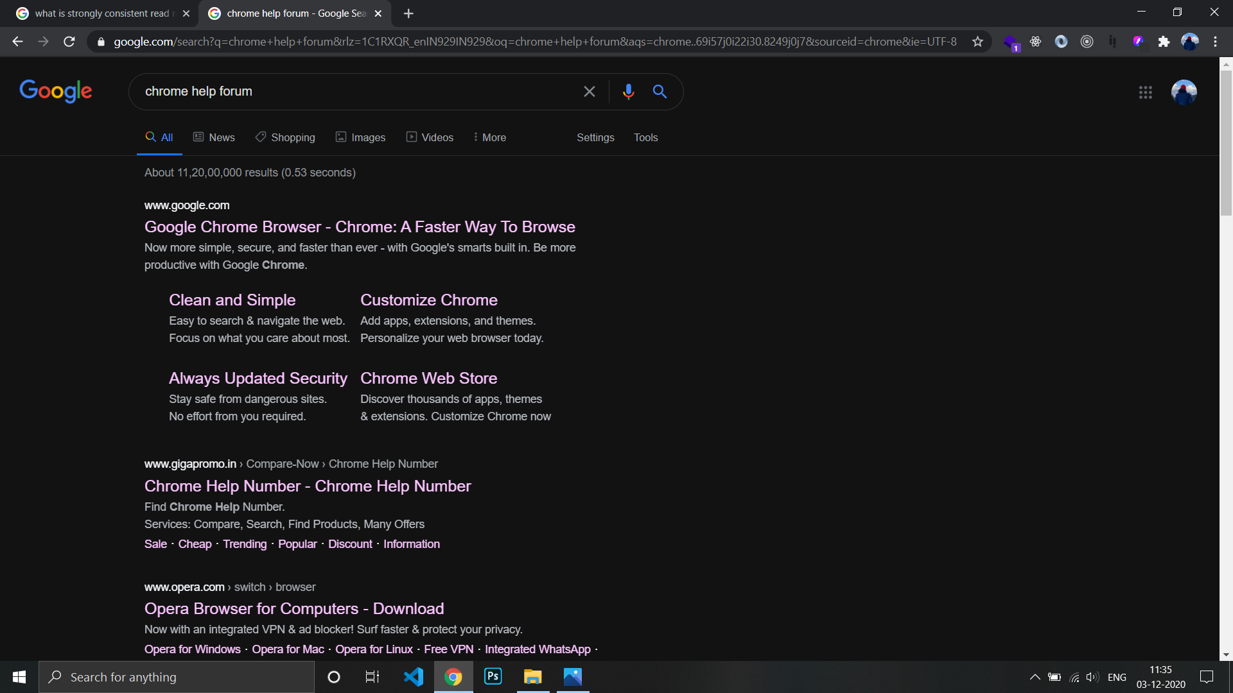Open the 'Opera for Mac' link
Viewport: 1233px width, 693px height.
click(288, 649)
